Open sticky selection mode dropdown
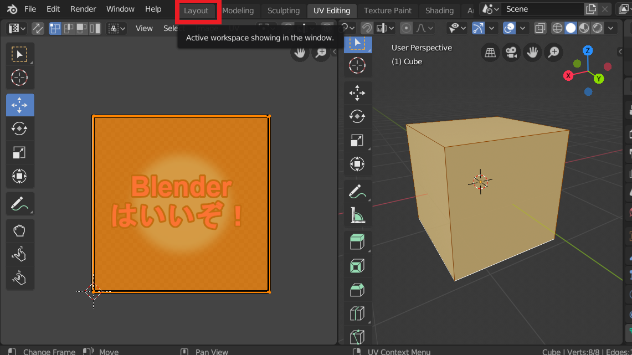 [x=116, y=28]
